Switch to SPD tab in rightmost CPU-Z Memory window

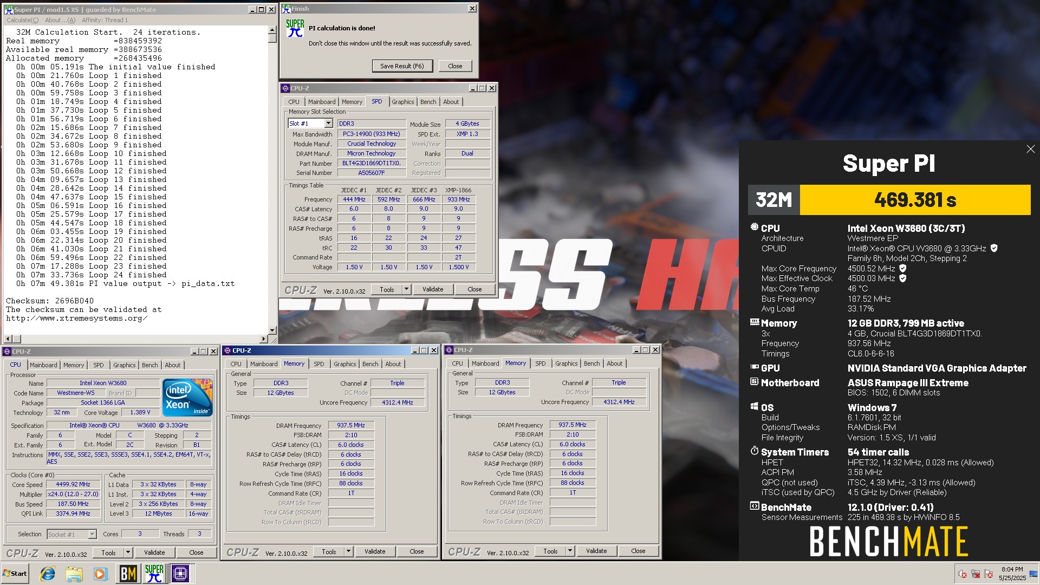pyautogui.click(x=540, y=363)
